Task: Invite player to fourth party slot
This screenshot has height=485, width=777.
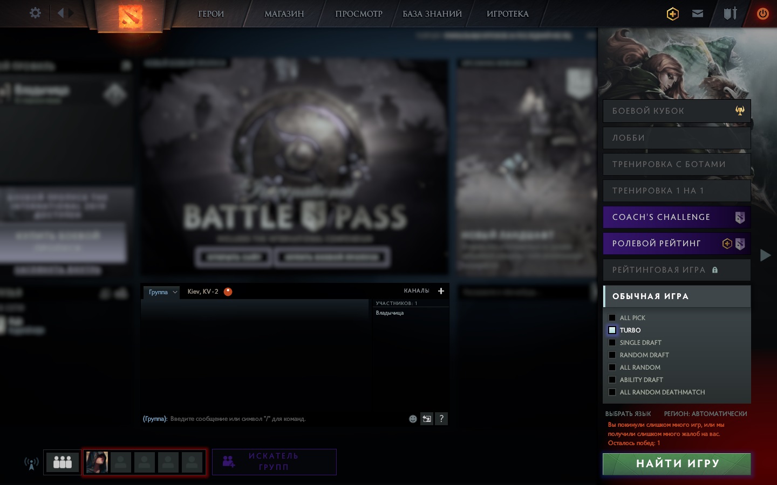Action: click(x=168, y=462)
